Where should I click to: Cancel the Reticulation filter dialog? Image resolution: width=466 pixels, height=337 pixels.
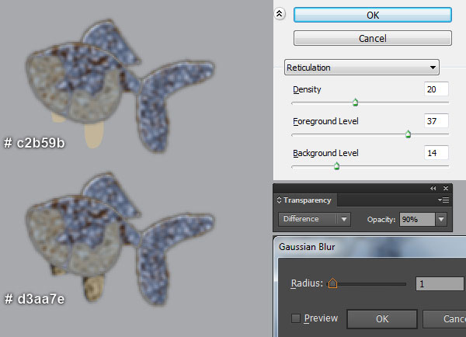[373, 38]
